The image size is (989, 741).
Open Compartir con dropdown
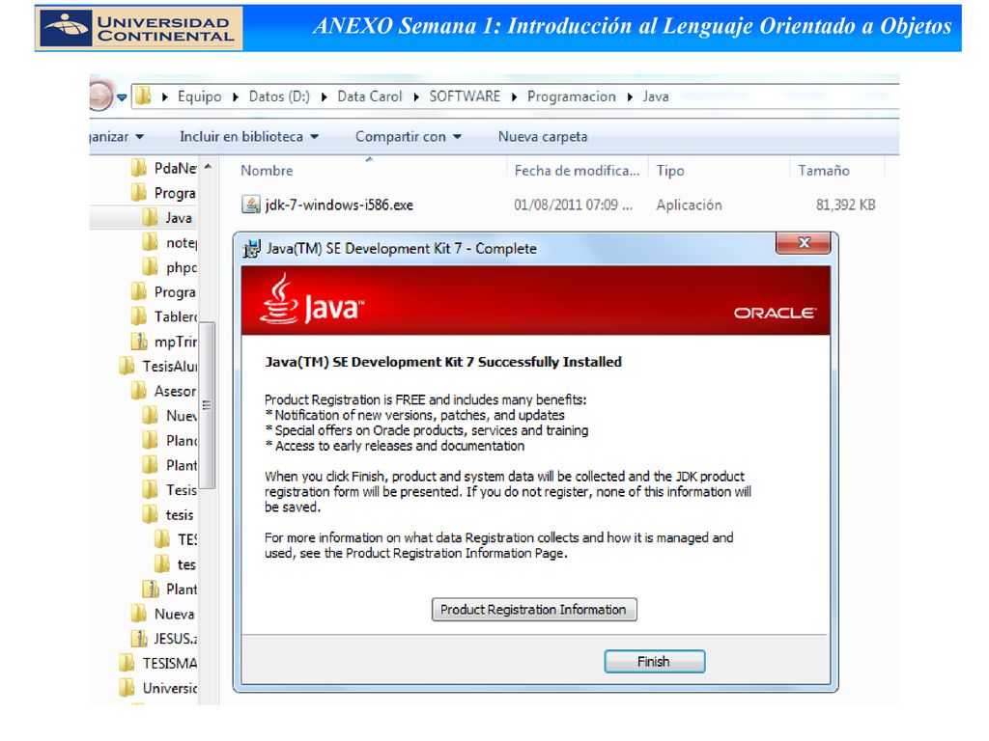(x=409, y=137)
